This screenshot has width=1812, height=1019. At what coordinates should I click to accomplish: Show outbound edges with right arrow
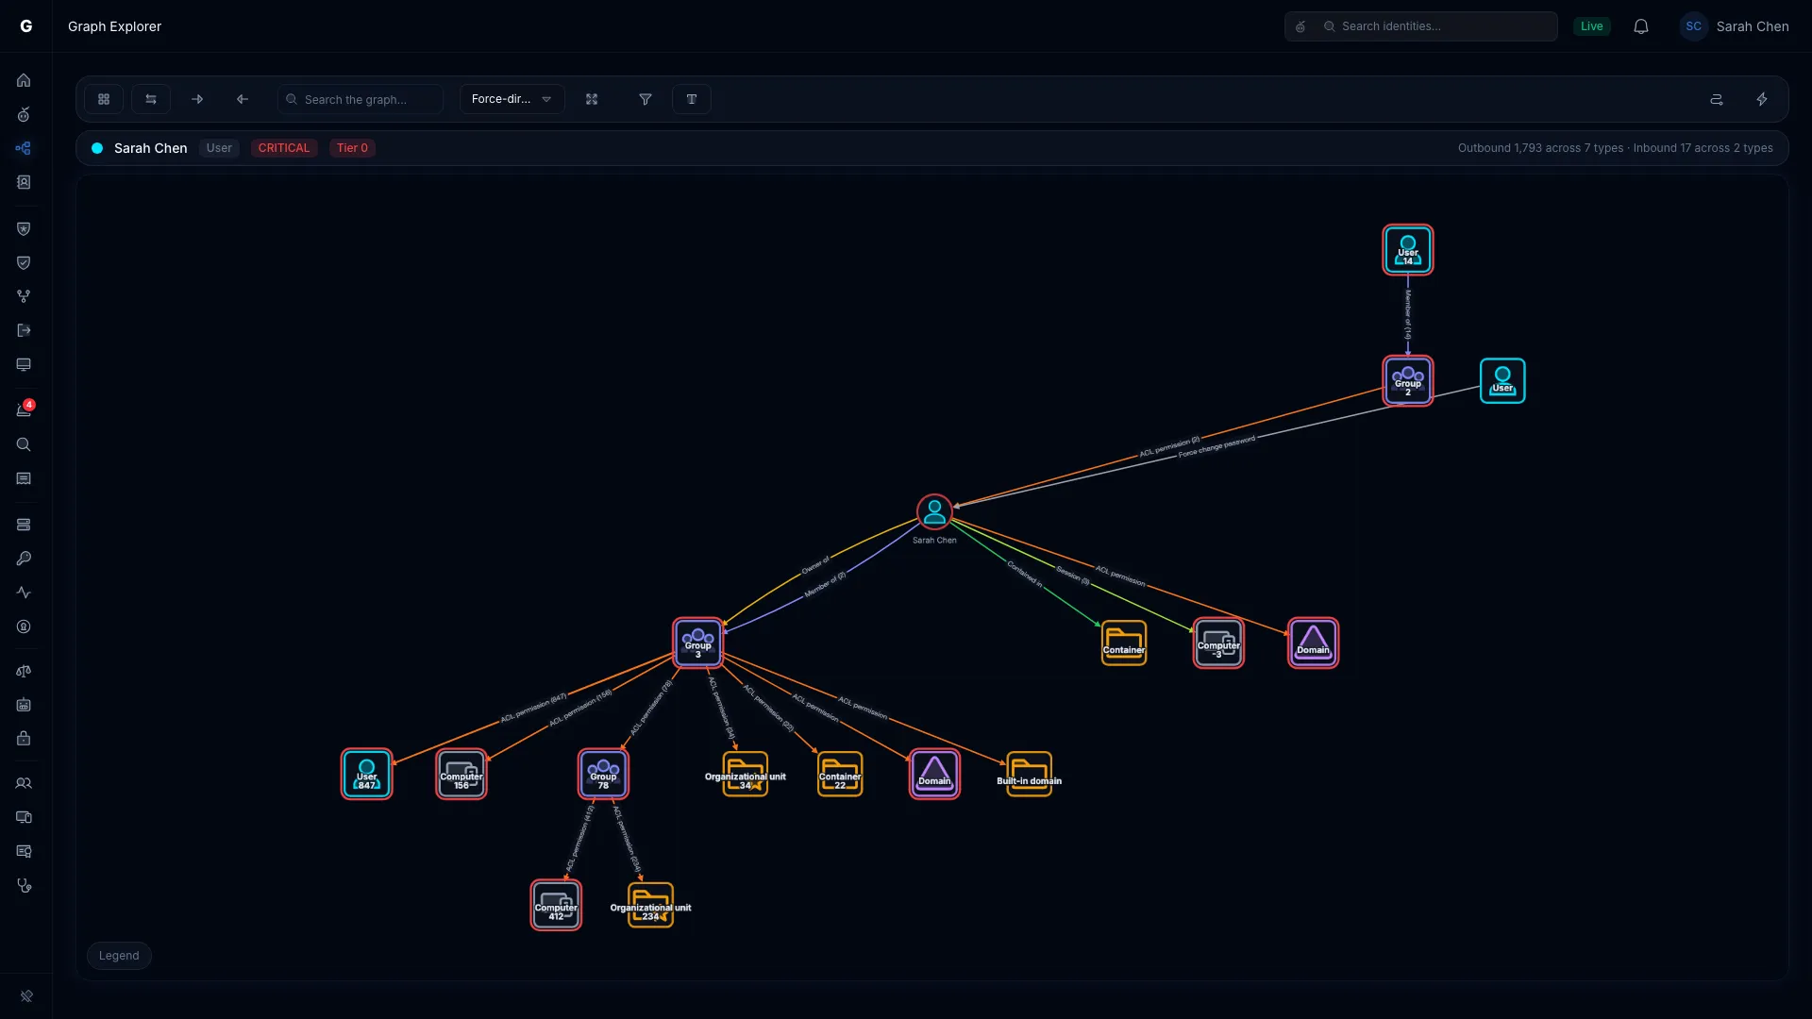pyautogui.click(x=197, y=99)
